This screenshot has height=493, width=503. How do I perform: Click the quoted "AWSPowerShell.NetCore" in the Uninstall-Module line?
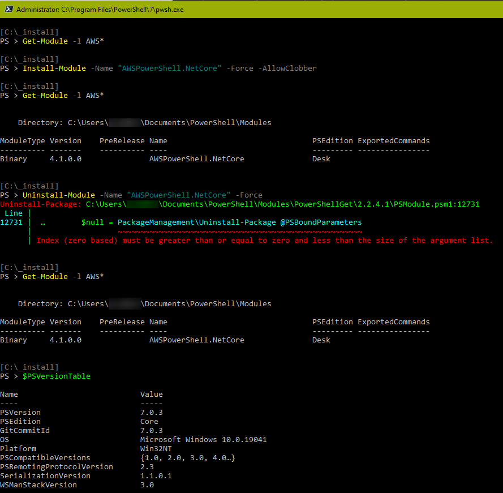coord(179,195)
